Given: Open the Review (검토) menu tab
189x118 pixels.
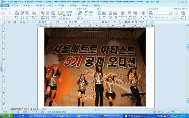Looking at the screenshot, I should pyautogui.click(x=84, y=5).
